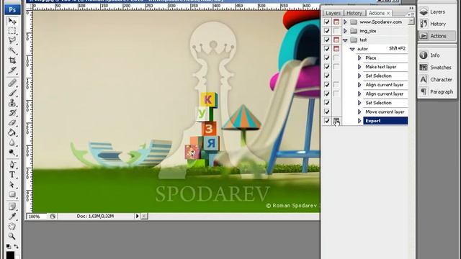461x259 pixels.
Task: Click the 100% zoom field in status bar
Action: pyautogui.click(x=37, y=217)
